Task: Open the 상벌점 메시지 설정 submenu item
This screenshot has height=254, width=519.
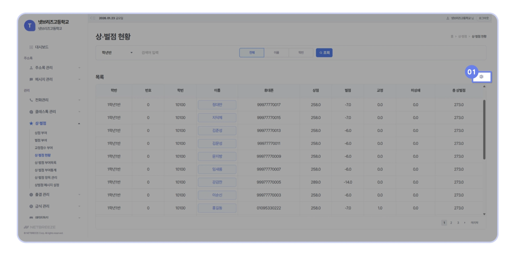Action: tap(47, 185)
